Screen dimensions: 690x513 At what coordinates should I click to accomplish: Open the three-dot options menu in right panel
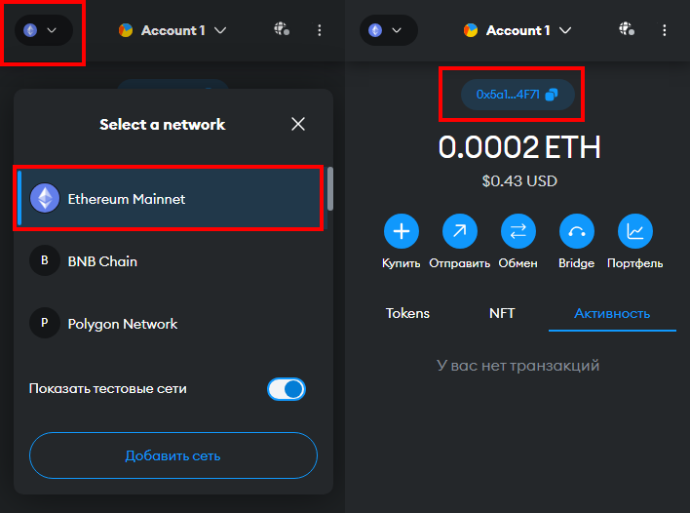coord(664,30)
